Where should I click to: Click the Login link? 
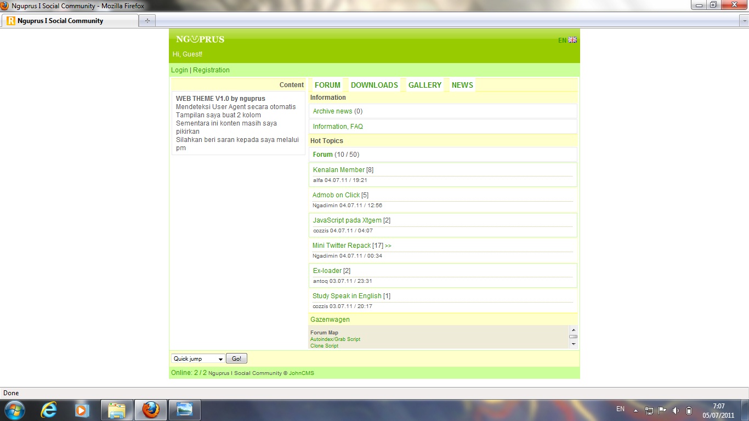pos(179,70)
